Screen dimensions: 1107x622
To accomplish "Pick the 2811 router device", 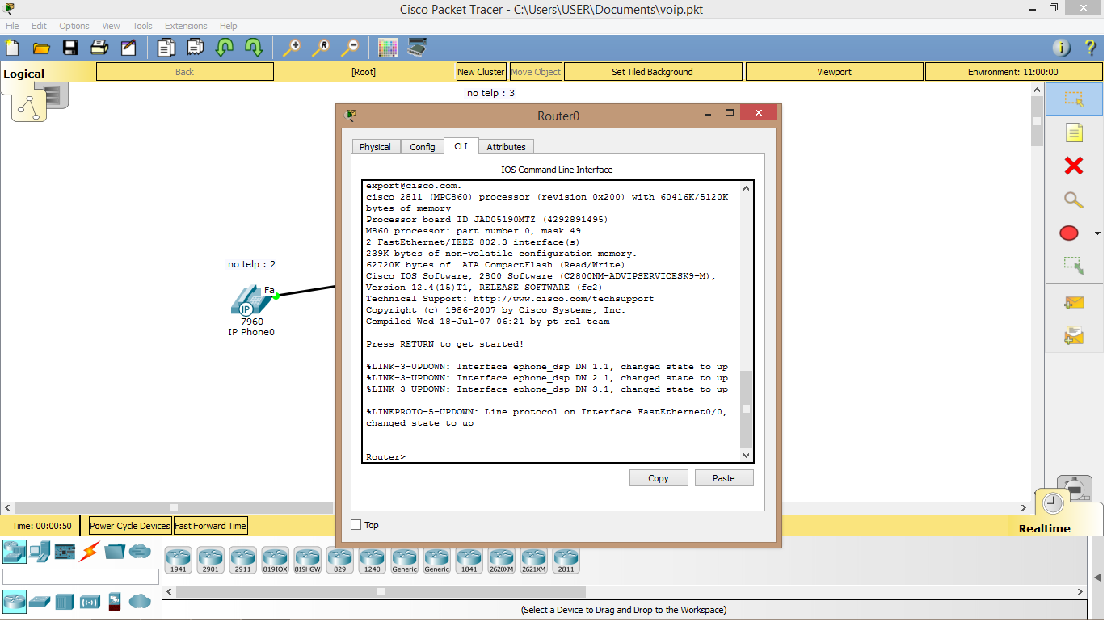I will [566, 560].
